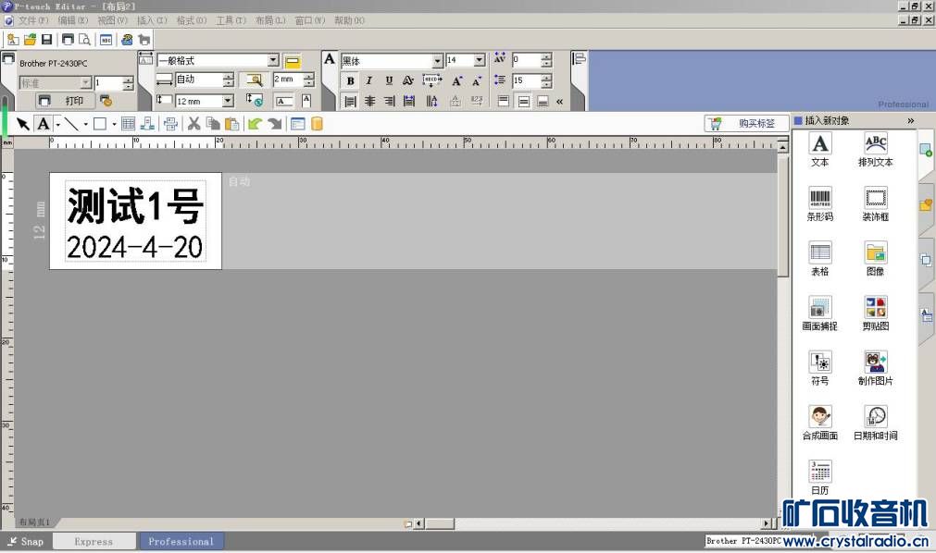This screenshot has width=936, height=553.
Task: Insert 装饰框 decorative frame
Action: click(x=875, y=204)
